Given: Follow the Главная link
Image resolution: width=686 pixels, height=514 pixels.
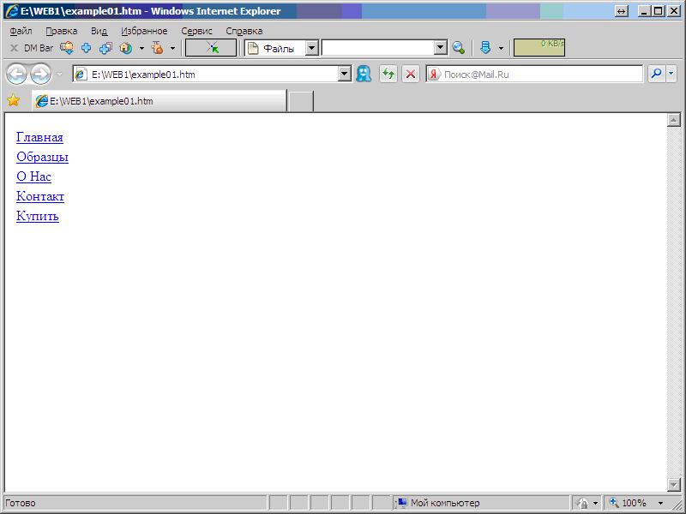Looking at the screenshot, I should 39,137.
